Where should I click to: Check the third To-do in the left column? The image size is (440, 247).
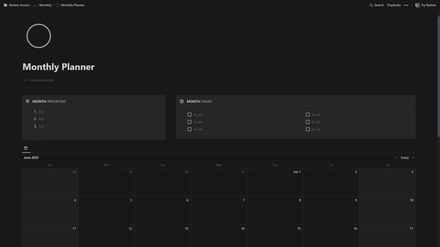tap(190, 129)
